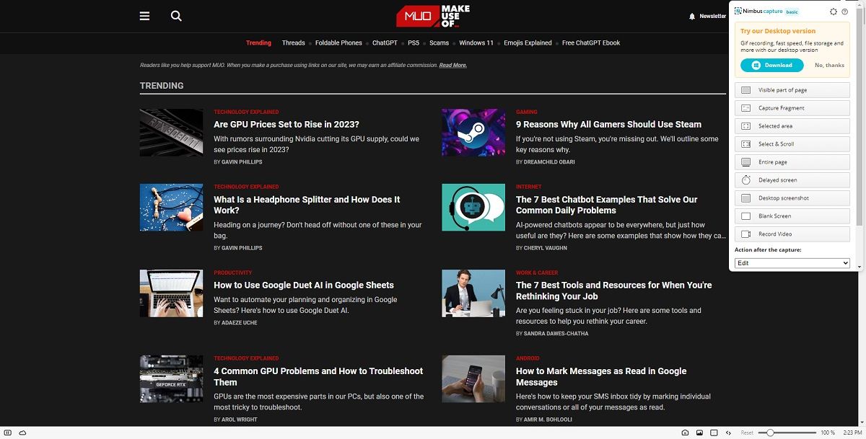
Task: Open the 'Read More' affiliate disclosure link
Action: 453,65
